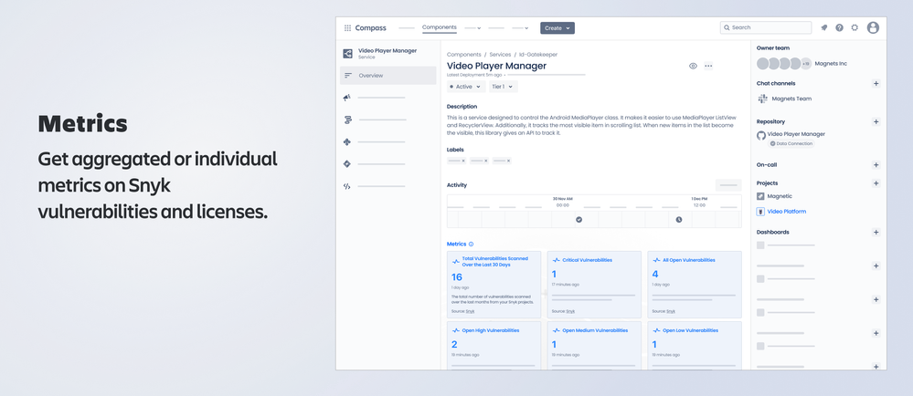Open the app switcher grid icon
913x396 pixels.
click(x=347, y=28)
